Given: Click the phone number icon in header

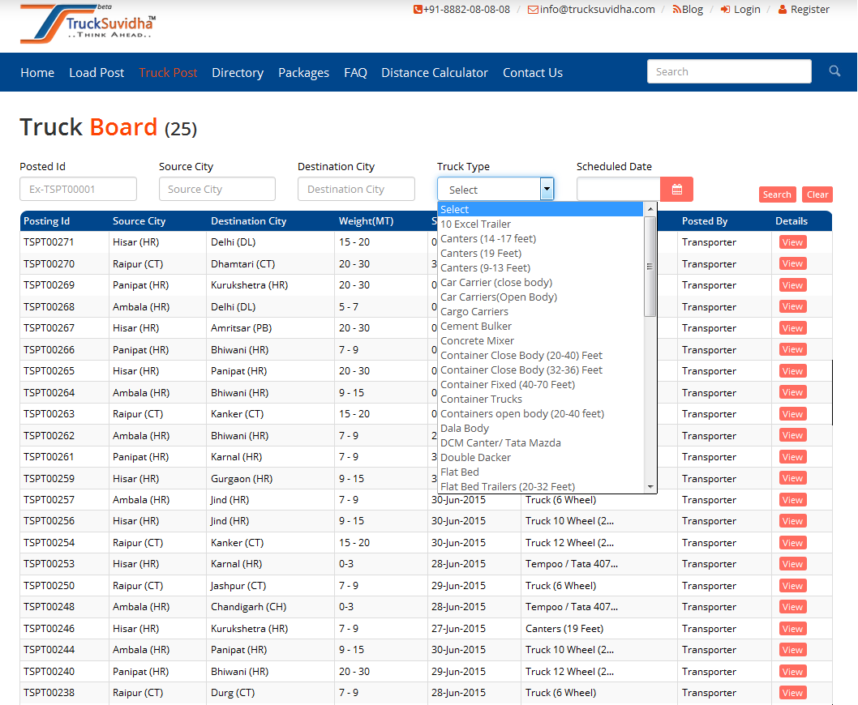Looking at the screenshot, I should [x=418, y=10].
